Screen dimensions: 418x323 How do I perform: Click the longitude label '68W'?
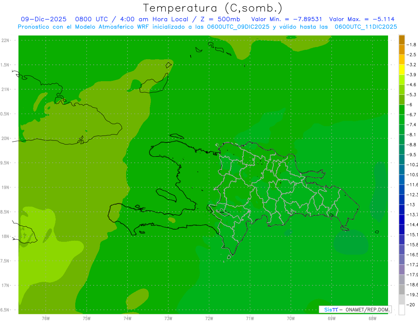pos(372,318)
